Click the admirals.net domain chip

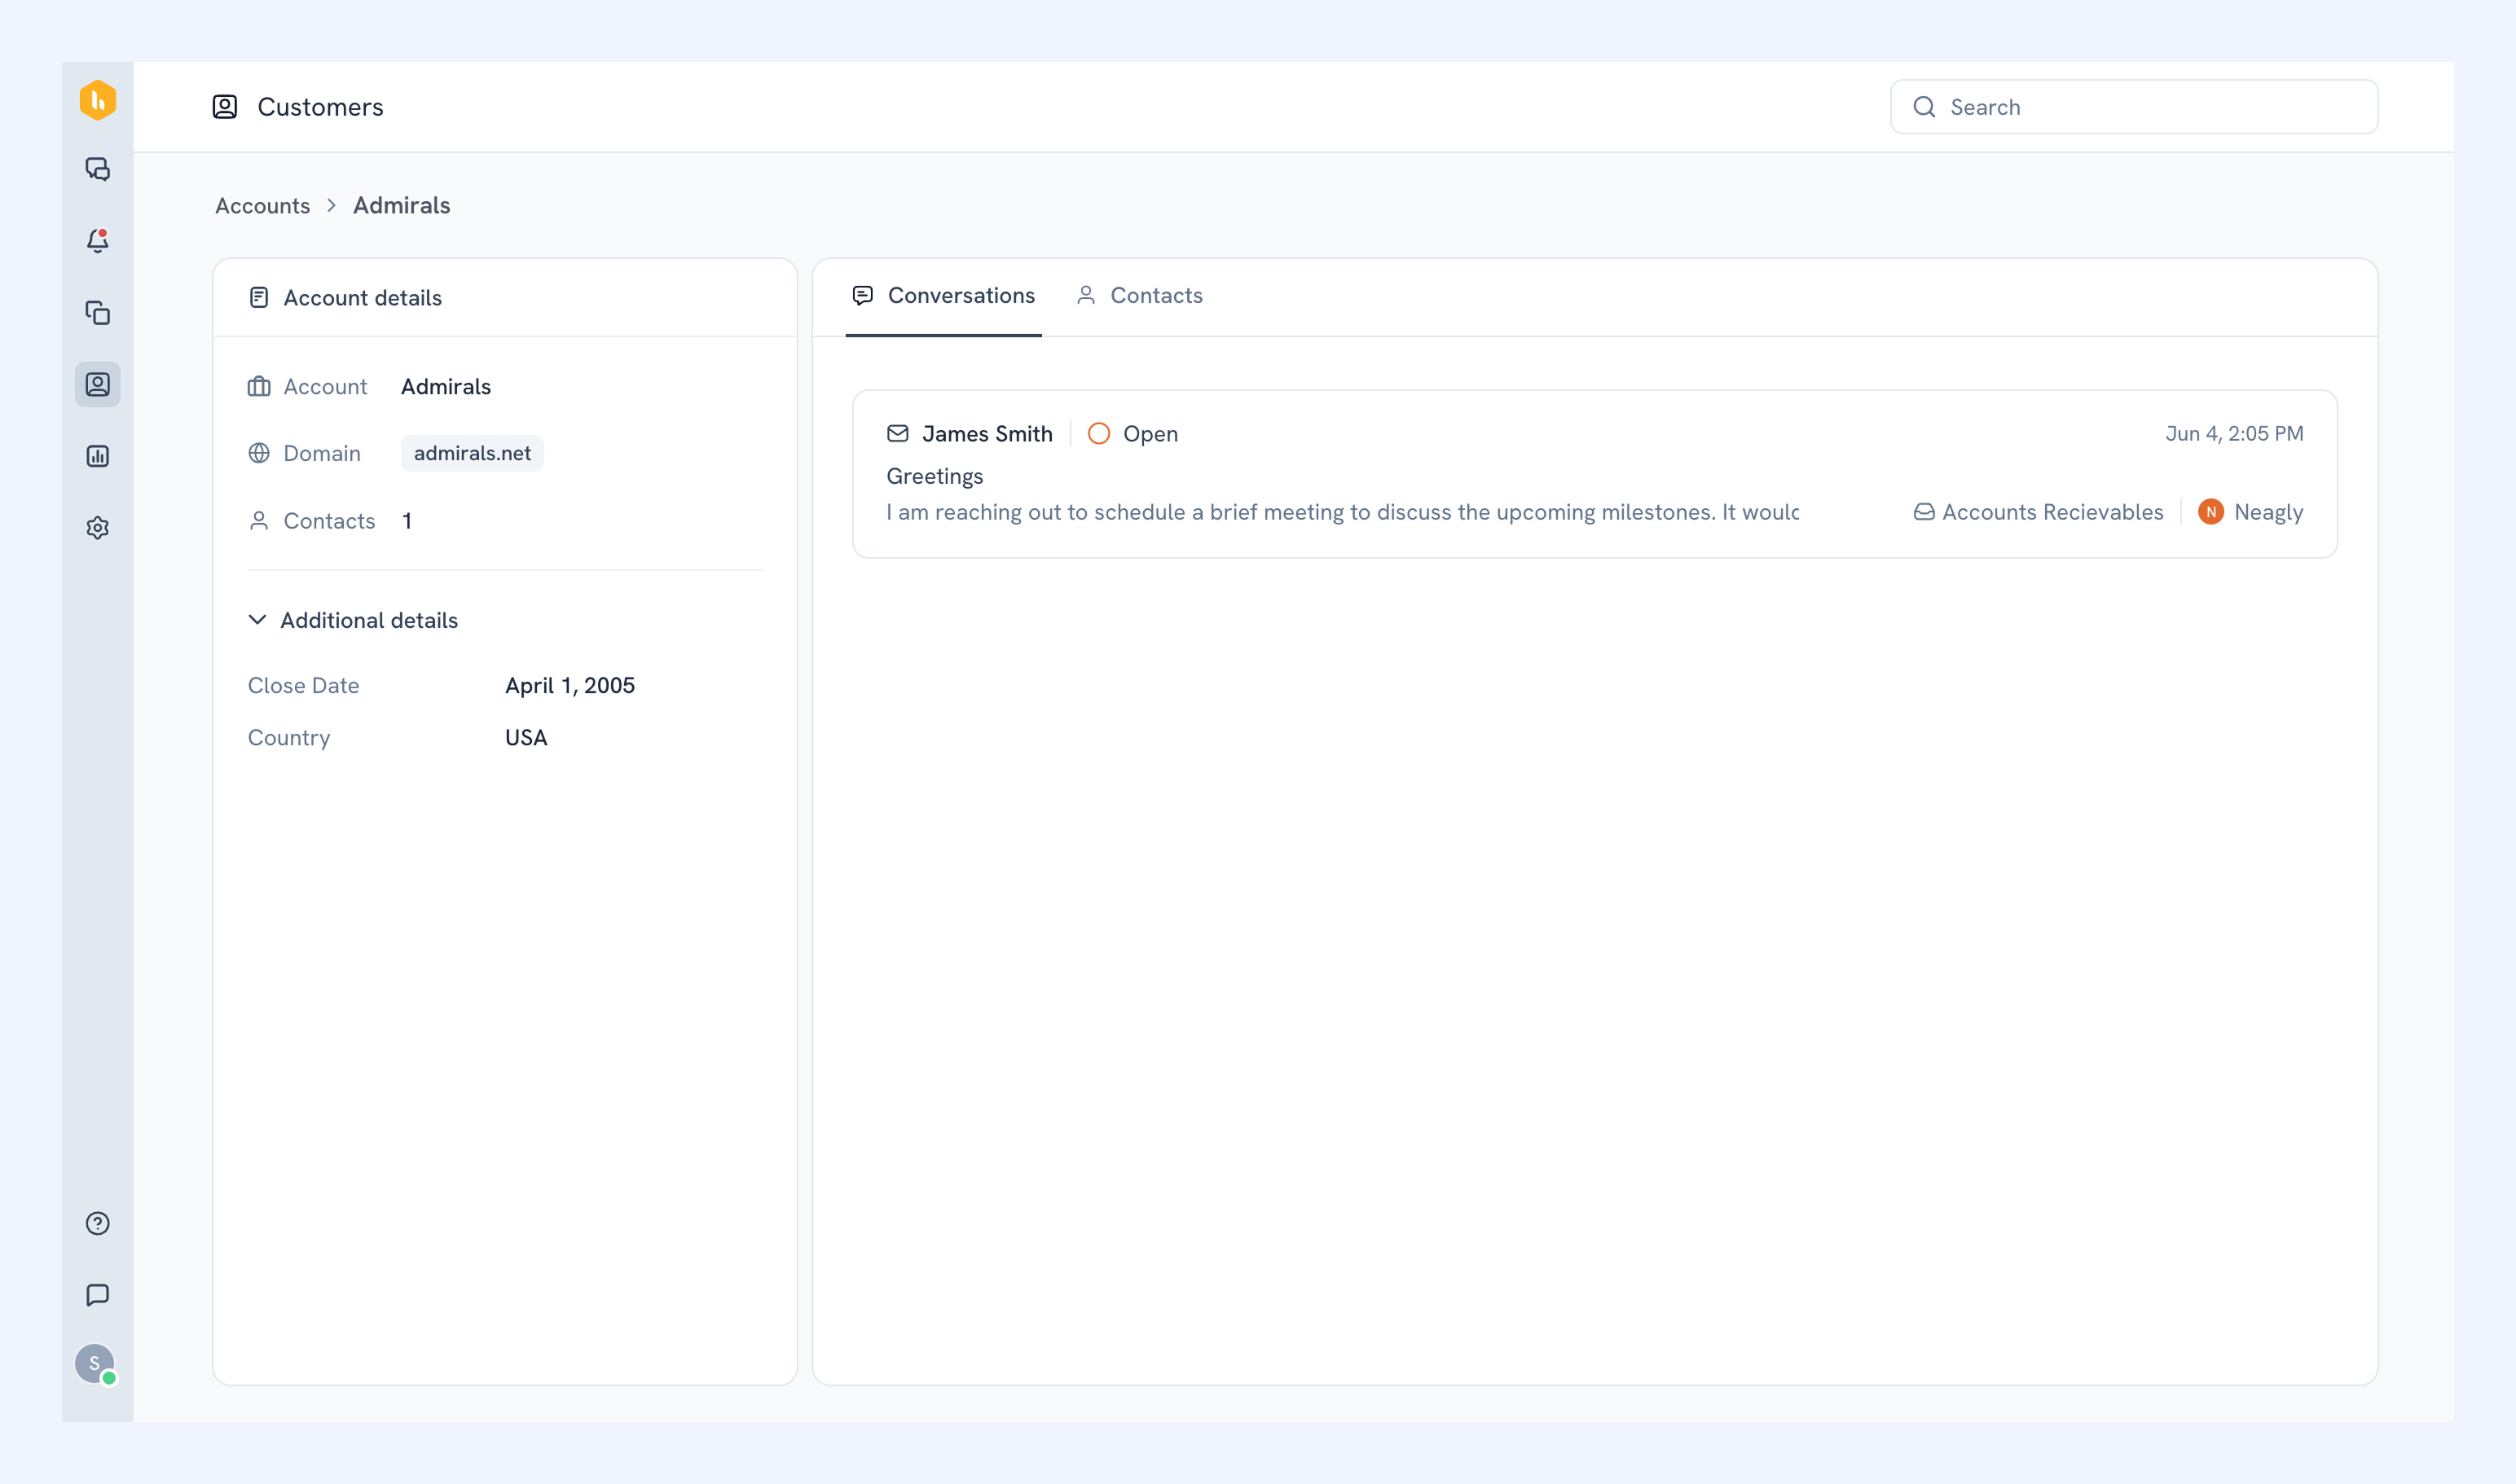tap(473, 453)
